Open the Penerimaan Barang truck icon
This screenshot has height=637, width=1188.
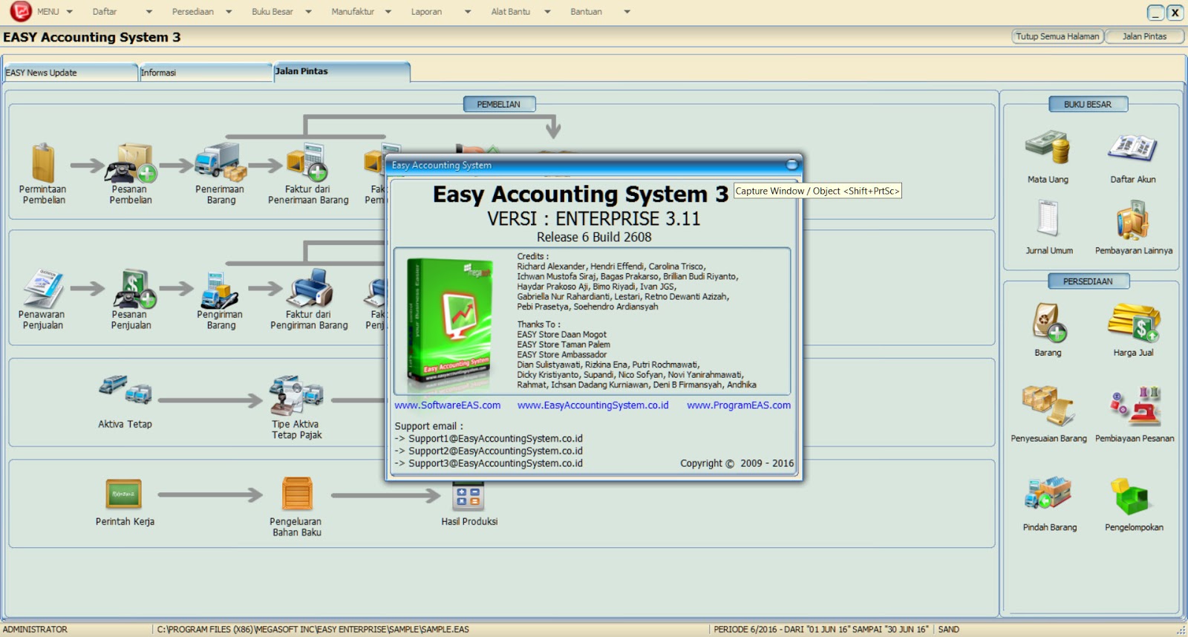[x=221, y=163]
